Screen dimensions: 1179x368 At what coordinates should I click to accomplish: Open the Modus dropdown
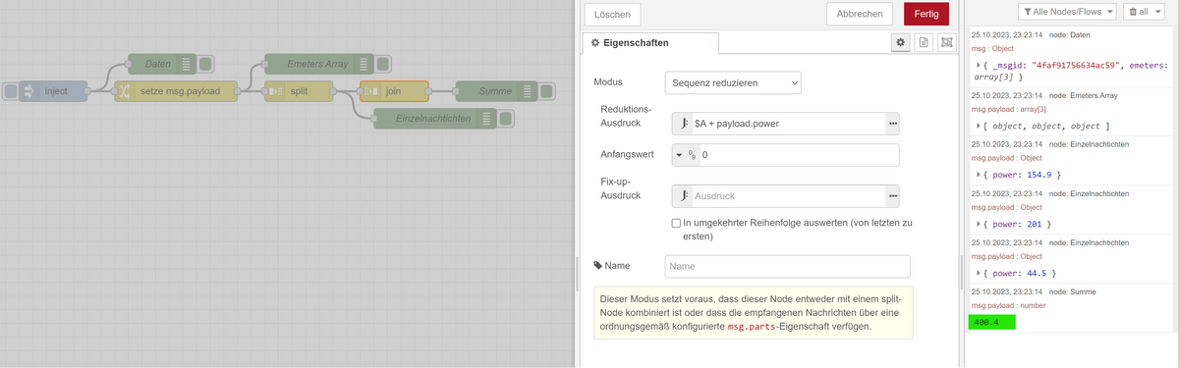tap(733, 83)
